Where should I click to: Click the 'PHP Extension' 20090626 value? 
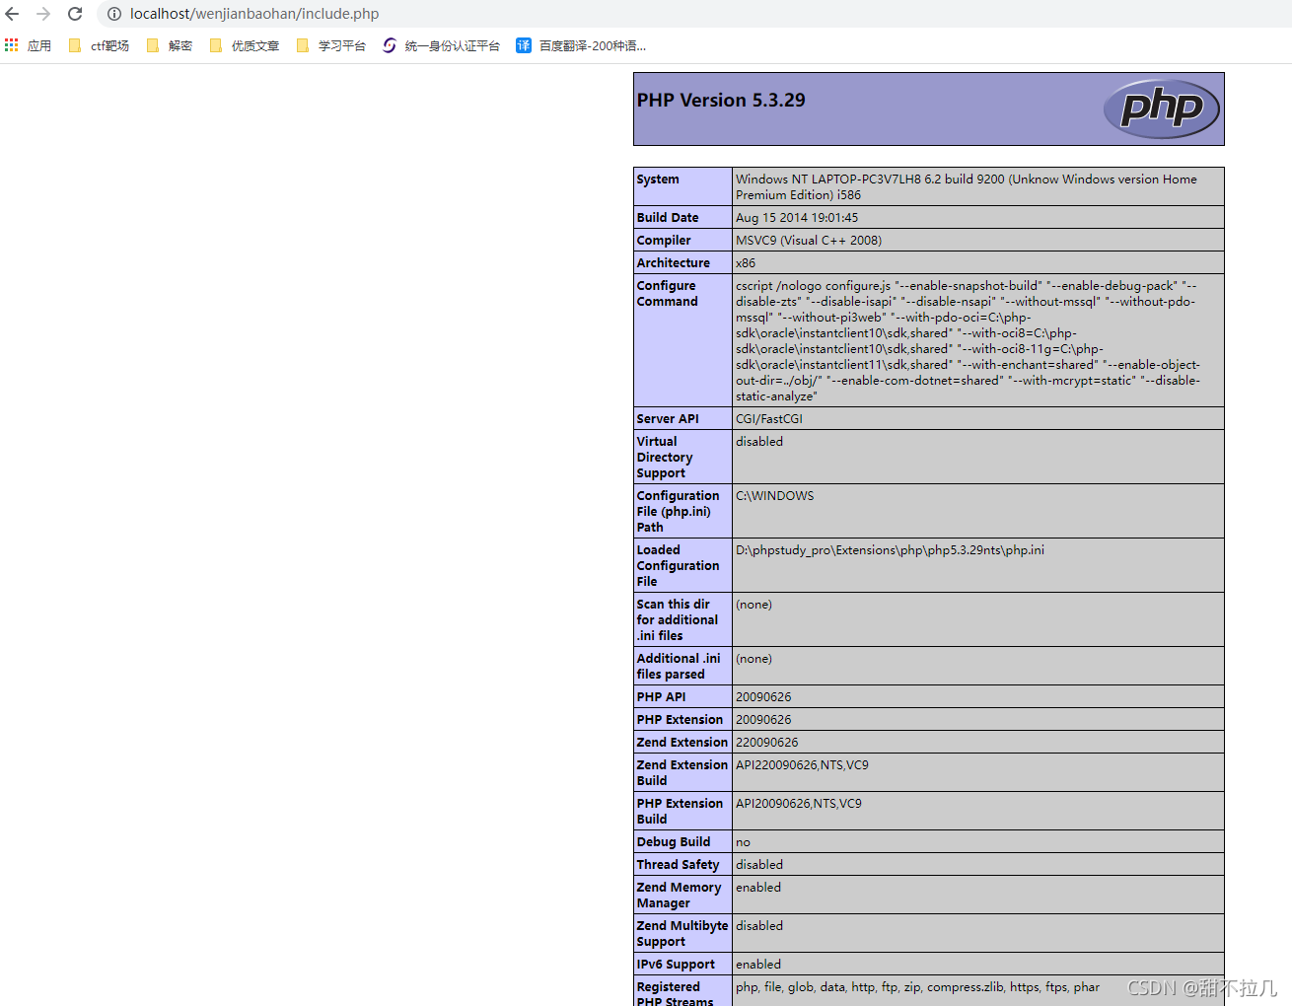click(x=763, y=719)
